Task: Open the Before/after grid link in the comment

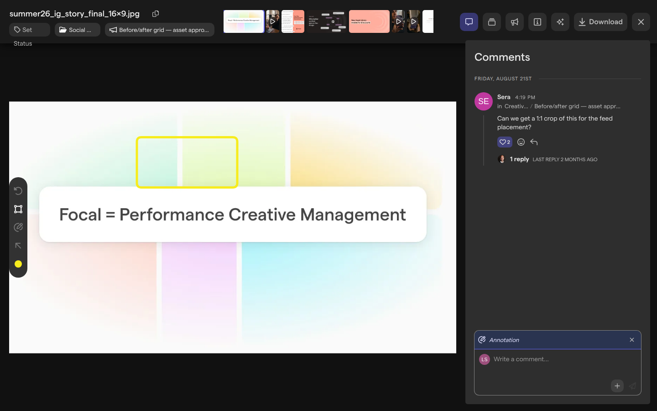Action: (x=577, y=106)
